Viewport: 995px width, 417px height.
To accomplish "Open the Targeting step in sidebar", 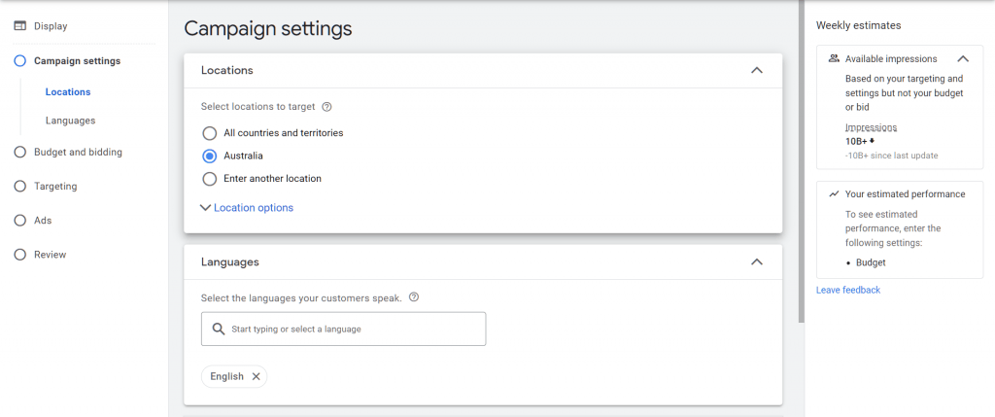I will 54,187.
